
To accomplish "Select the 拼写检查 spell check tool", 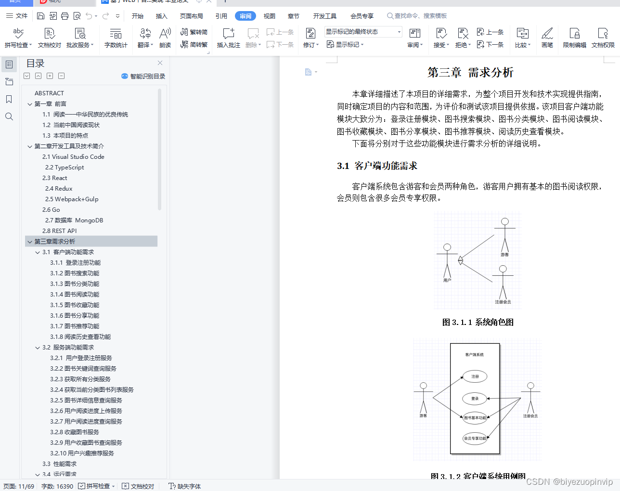I will pos(17,38).
